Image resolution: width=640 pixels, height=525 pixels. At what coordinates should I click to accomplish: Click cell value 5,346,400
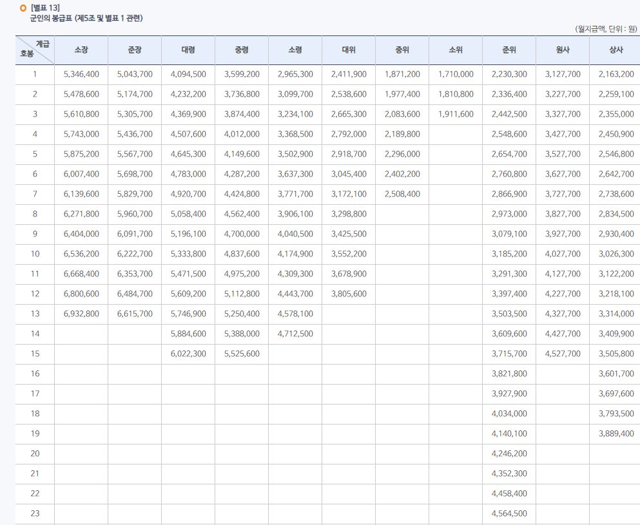tap(81, 74)
